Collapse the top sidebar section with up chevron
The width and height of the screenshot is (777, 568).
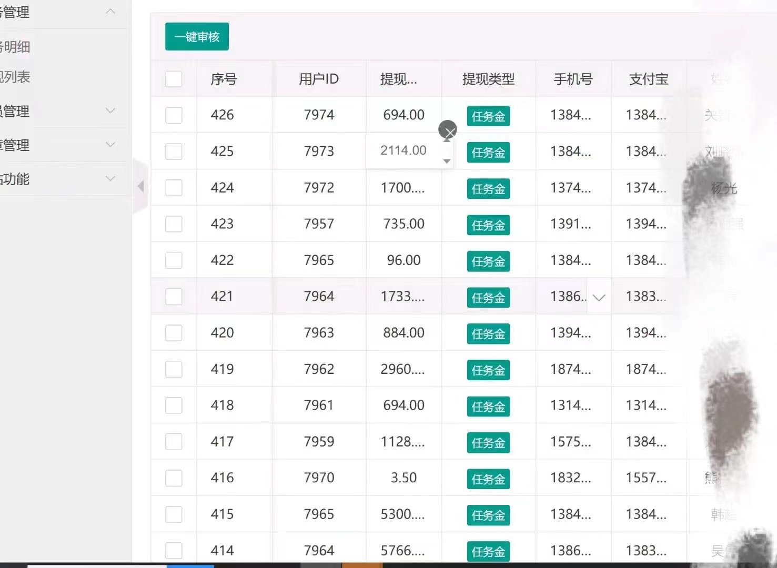click(x=110, y=12)
